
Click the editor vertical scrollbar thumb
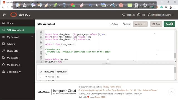tap(175, 56)
